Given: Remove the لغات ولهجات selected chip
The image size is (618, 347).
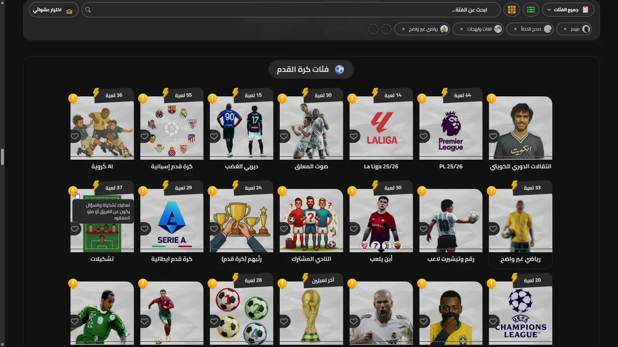Looking at the screenshot, I should click(x=462, y=29).
